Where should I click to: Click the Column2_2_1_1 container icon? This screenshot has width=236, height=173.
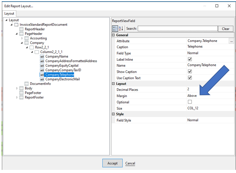pos(37,52)
